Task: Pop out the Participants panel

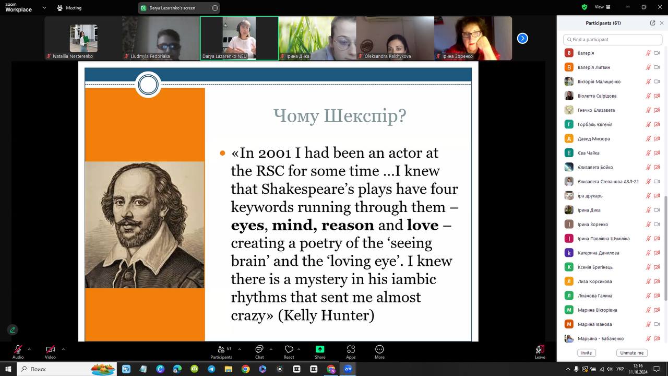Action: [652, 23]
